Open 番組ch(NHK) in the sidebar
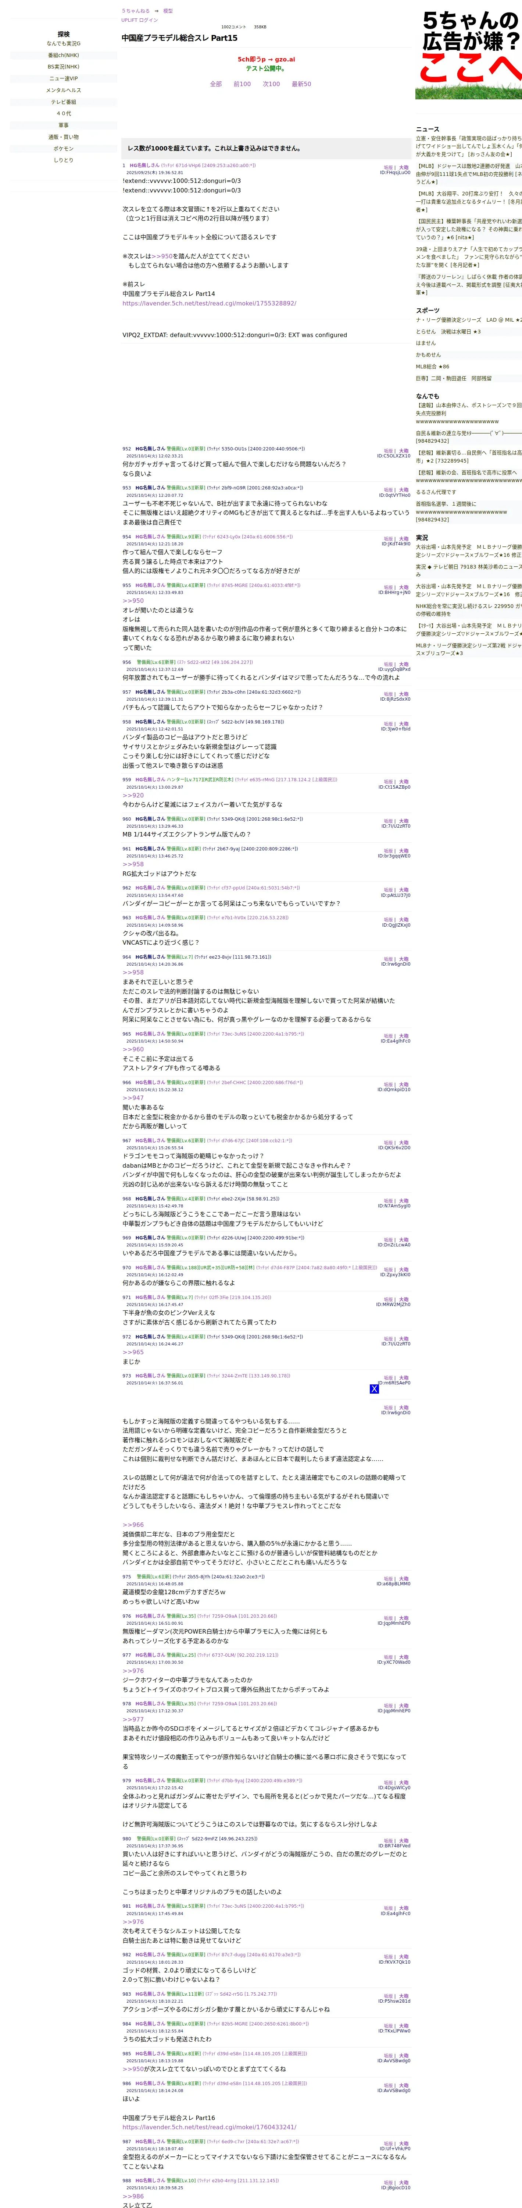Screen dimensions: 522x2208 click(63, 55)
